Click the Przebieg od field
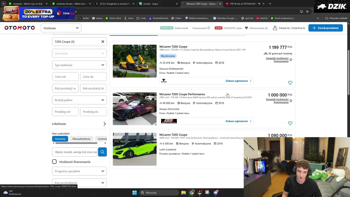This screenshot has width=350, height=197. pyautogui.click(x=65, y=112)
